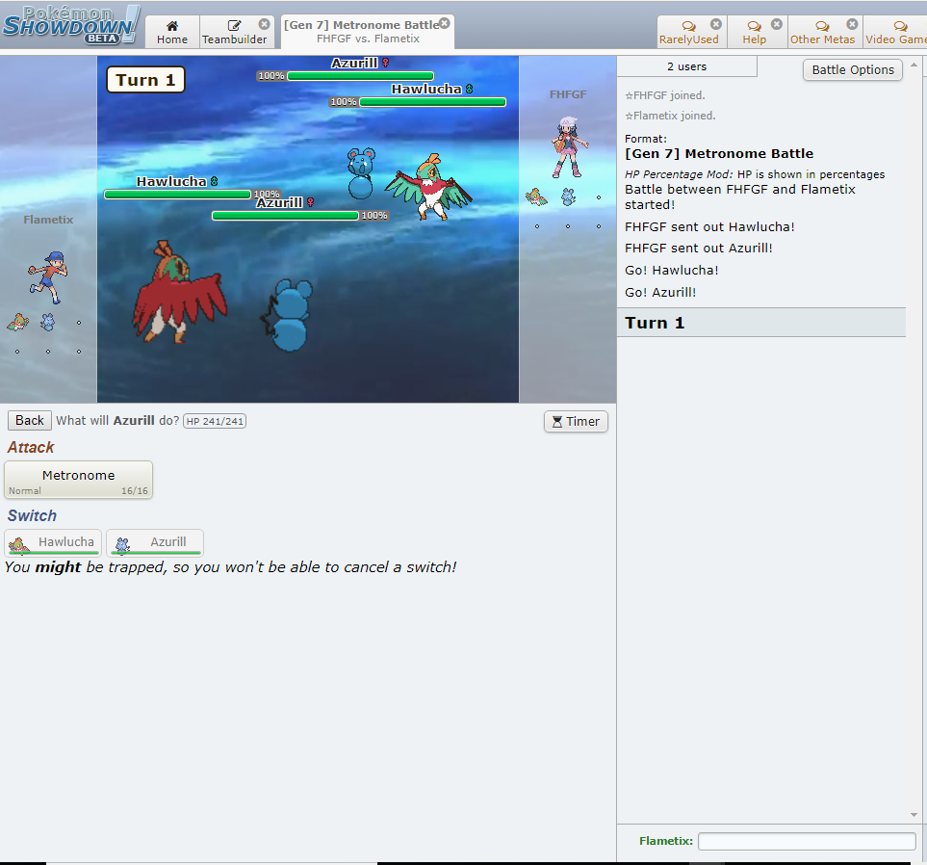Click the '[Gen 7] Metronome Battle' format text
Image resolution: width=927 pixels, height=865 pixels.
click(x=719, y=153)
